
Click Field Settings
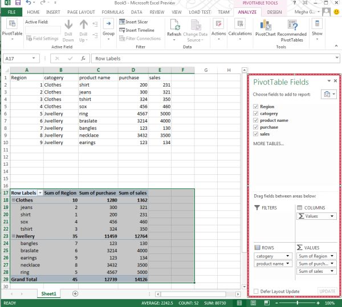point(42,38)
